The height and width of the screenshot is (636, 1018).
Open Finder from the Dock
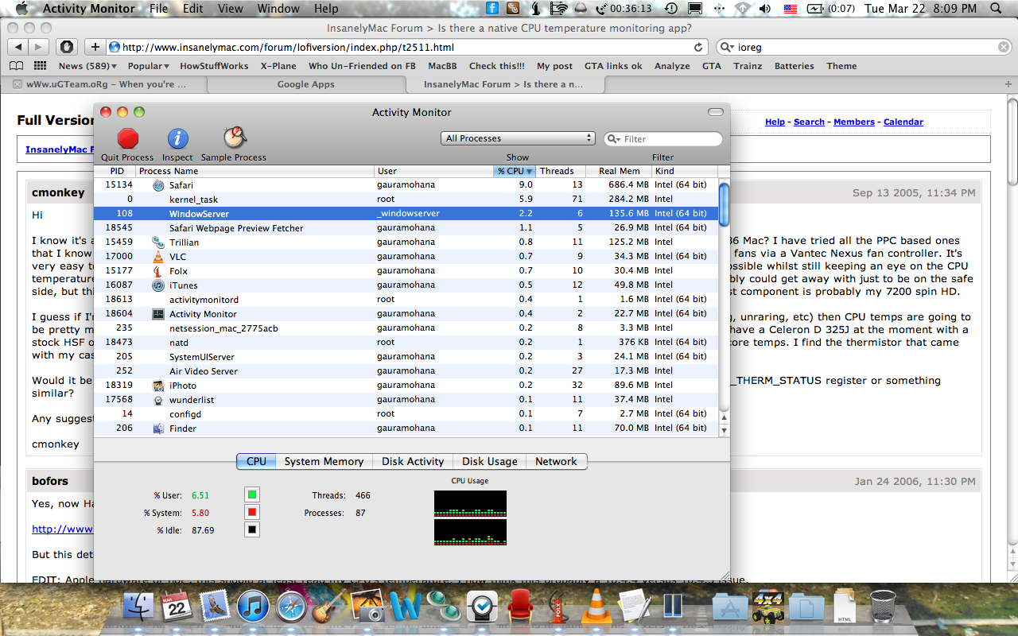pos(139,607)
